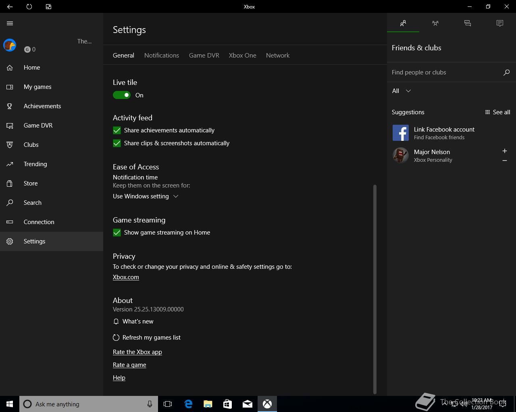Switch to the Notifications tab
Screen dimensions: 516x412
coord(162,56)
